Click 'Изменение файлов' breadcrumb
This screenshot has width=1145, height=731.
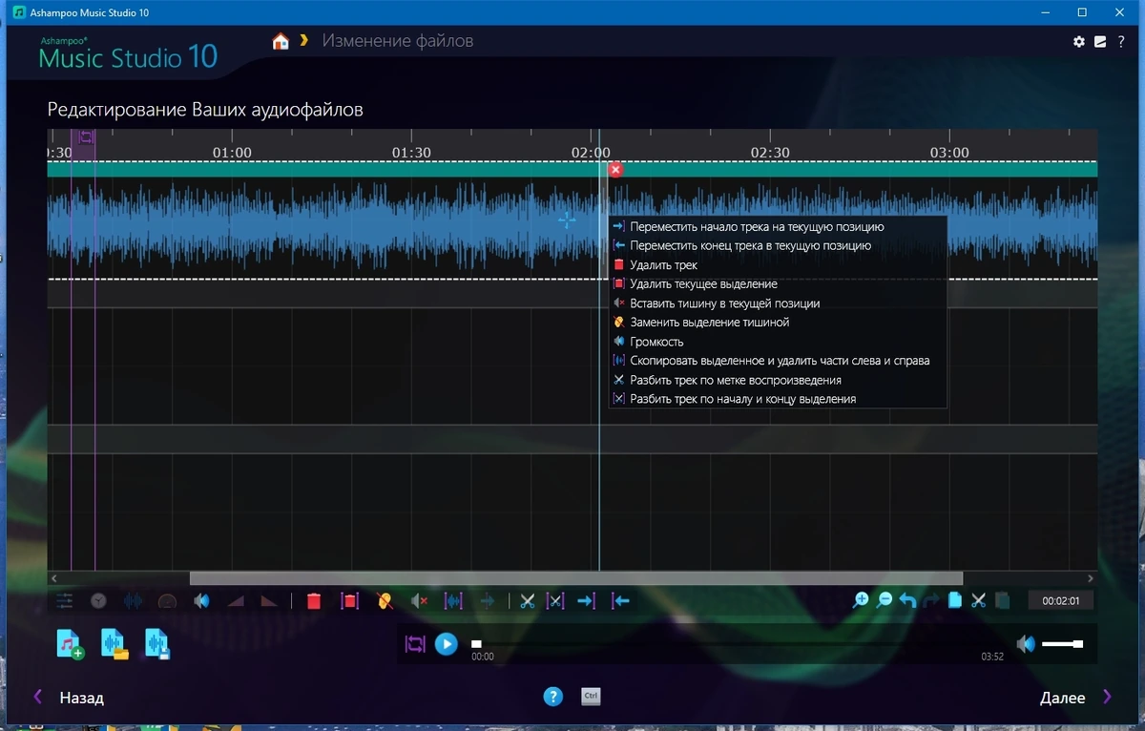click(398, 41)
